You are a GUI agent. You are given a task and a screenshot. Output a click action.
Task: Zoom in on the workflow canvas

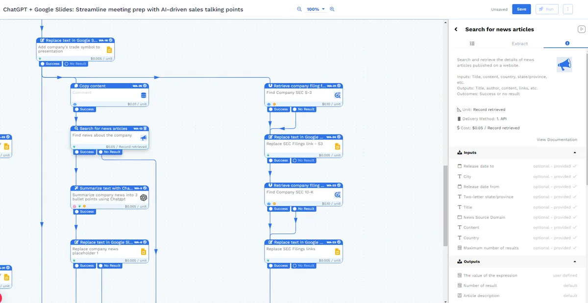pos(332,9)
